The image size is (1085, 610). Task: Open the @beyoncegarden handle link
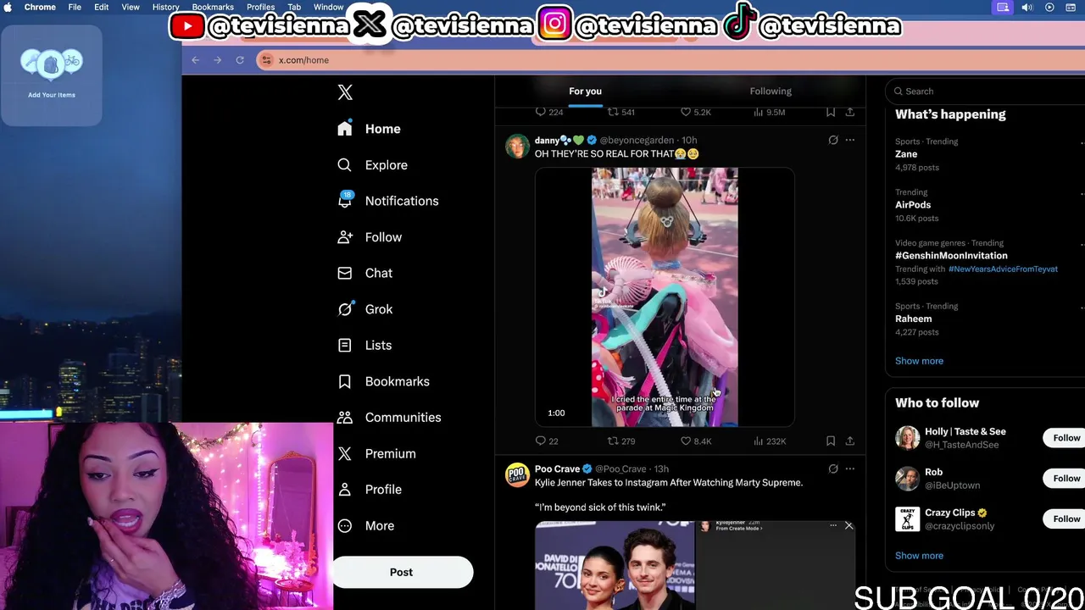pos(637,140)
